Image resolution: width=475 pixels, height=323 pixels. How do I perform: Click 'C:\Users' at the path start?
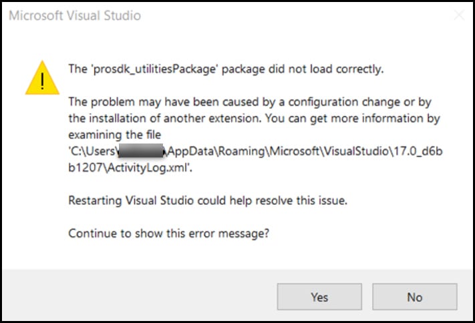pos(94,150)
